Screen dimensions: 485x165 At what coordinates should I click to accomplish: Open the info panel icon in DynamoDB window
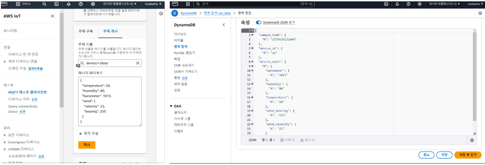pyautogui.click(x=480, y=13)
